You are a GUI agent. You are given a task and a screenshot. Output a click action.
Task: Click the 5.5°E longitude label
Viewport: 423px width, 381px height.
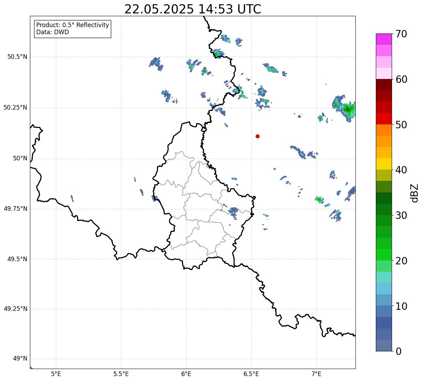click(121, 374)
